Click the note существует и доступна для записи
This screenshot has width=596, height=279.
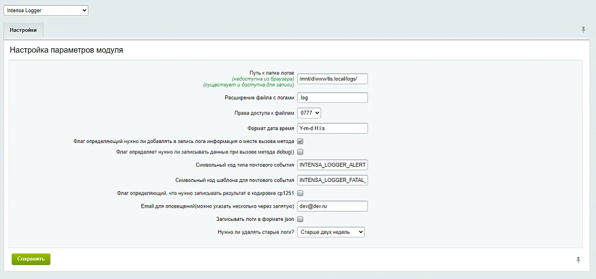(249, 85)
